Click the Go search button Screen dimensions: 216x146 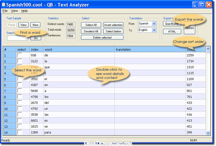(36, 38)
